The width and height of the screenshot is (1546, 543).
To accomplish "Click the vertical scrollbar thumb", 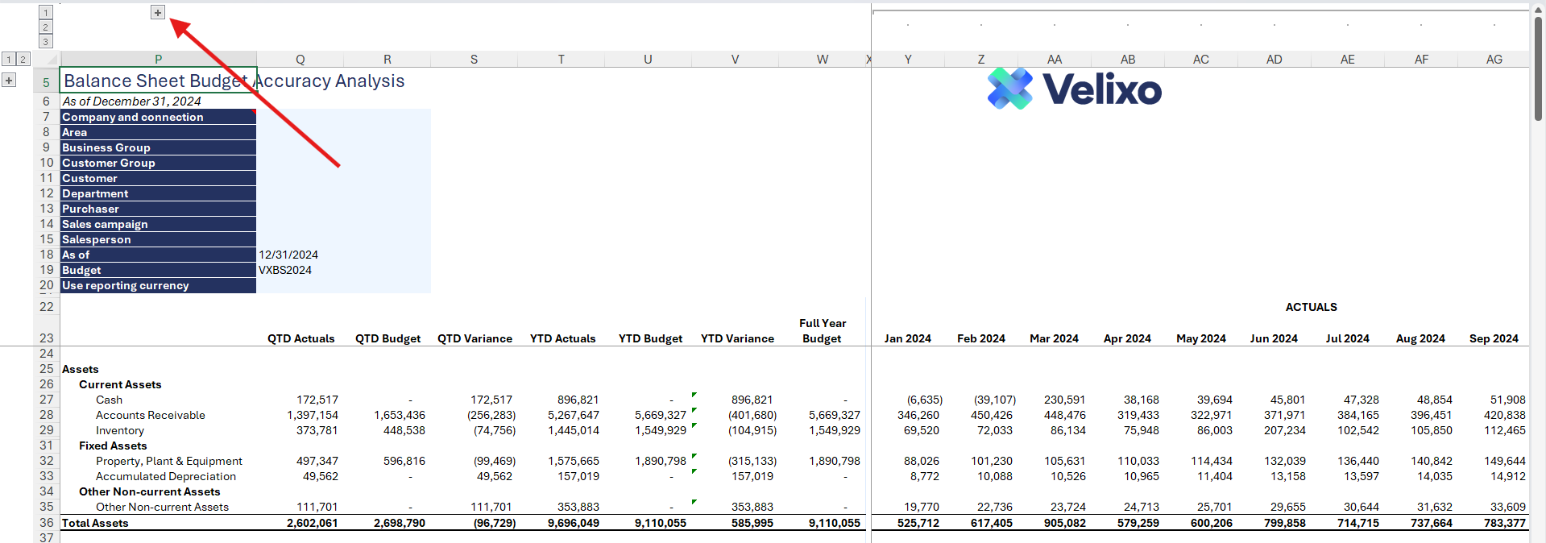I will 1538,68.
